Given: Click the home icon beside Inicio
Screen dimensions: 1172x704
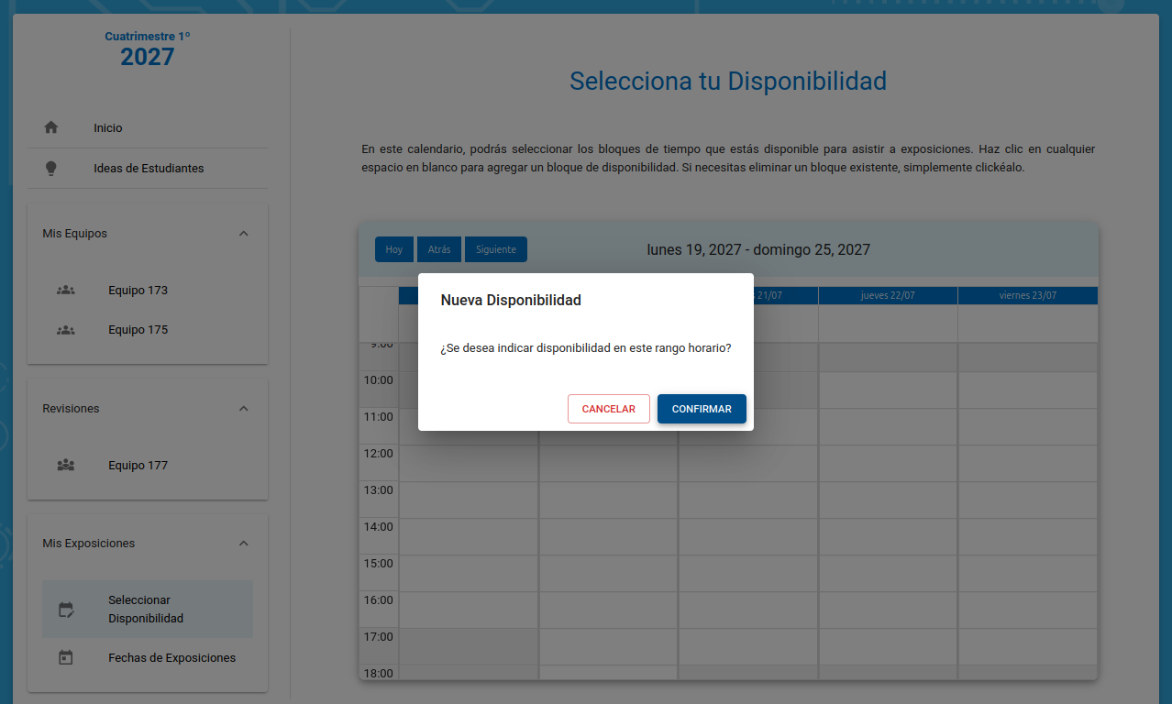Looking at the screenshot, I should click(51, 128).
